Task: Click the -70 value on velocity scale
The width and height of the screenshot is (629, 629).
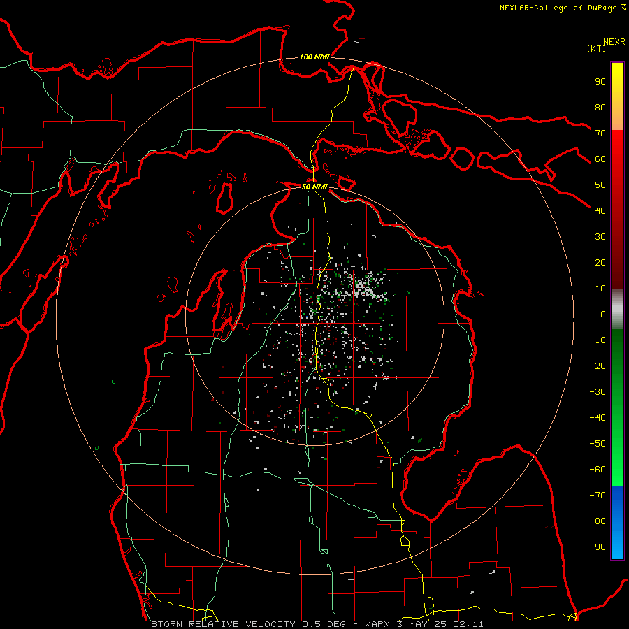Action: (x=598, y=496)
